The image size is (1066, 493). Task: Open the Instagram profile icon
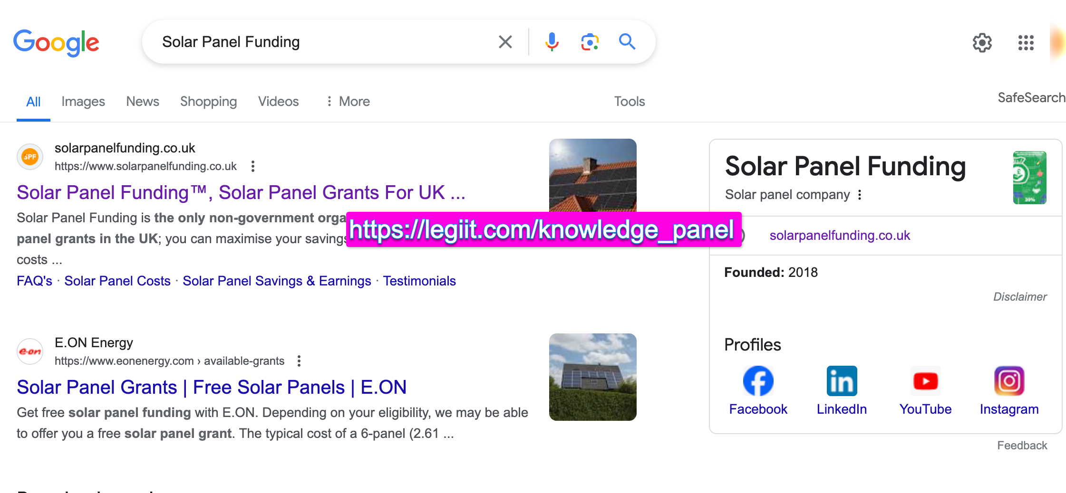click(x=1009, y=380)
